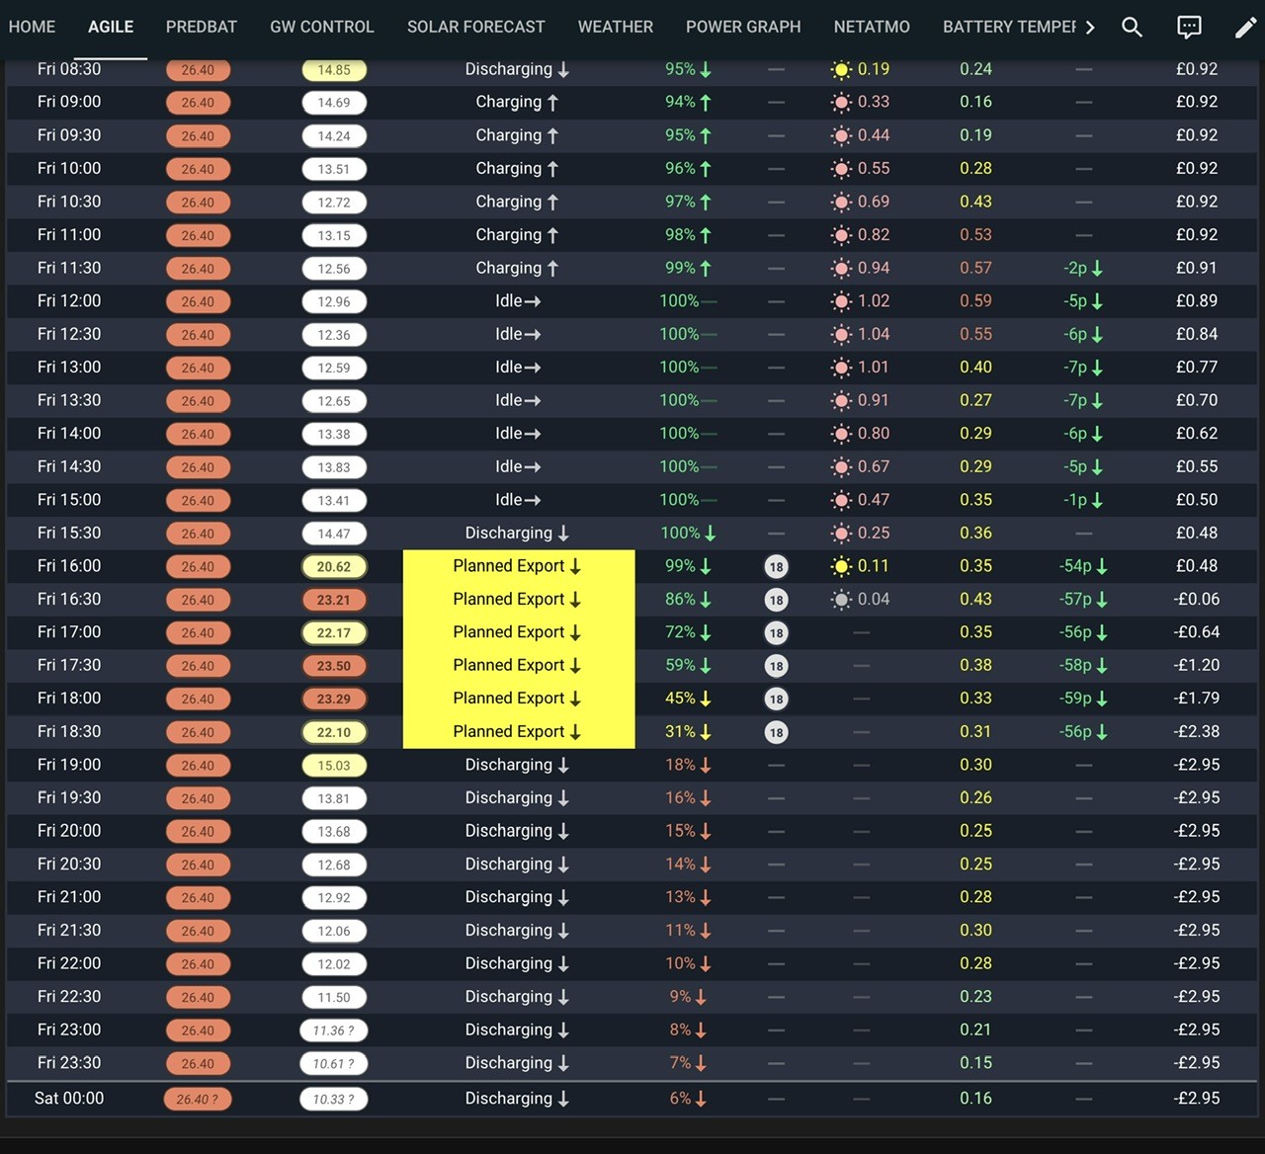1265x1154 pixels.
Task: Click the 10.61 ? estimated rate pill
Action: click(x=334, y=1064)
